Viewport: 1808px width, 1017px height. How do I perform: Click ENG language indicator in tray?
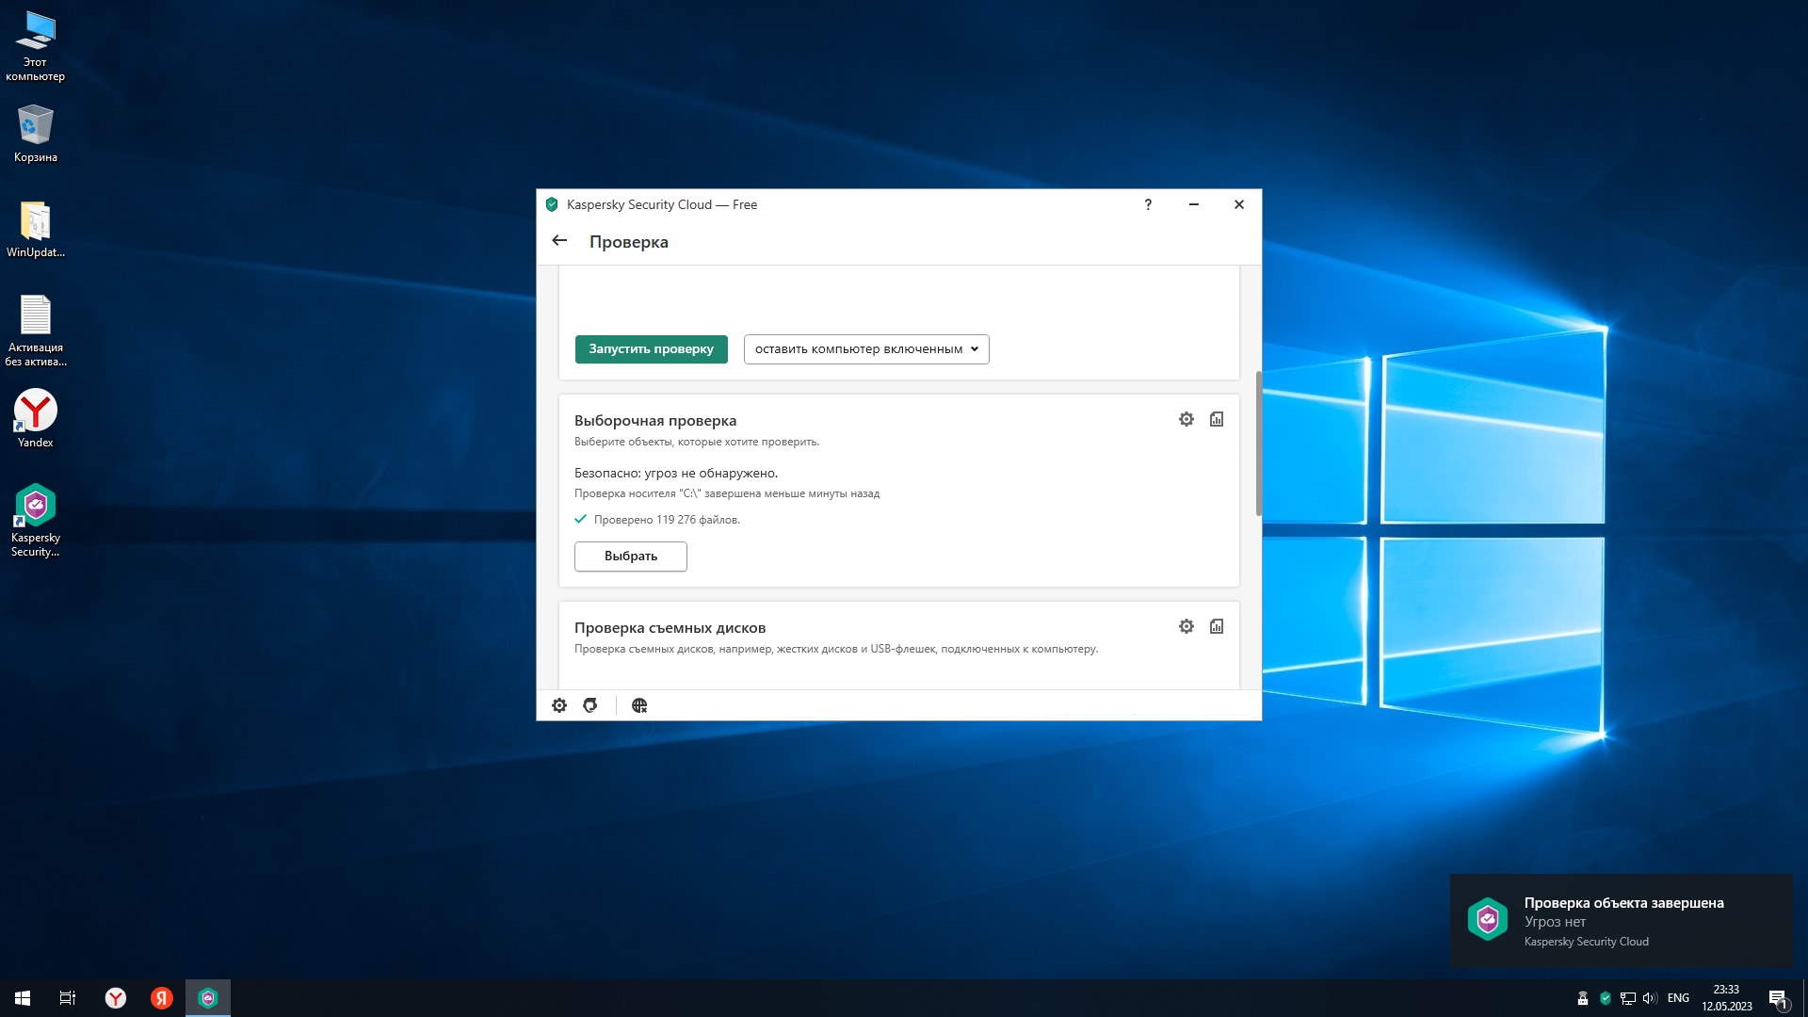[x=1678, y=998]
